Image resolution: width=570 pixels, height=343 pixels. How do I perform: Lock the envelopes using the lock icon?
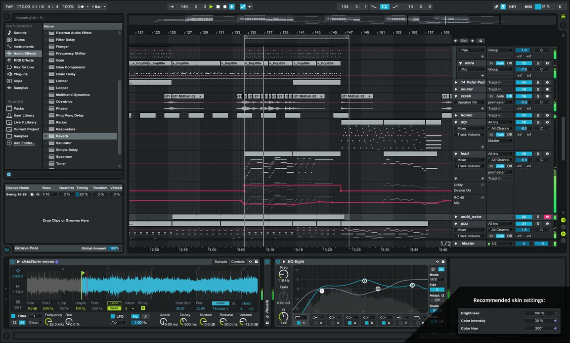[x=481, y=41]
